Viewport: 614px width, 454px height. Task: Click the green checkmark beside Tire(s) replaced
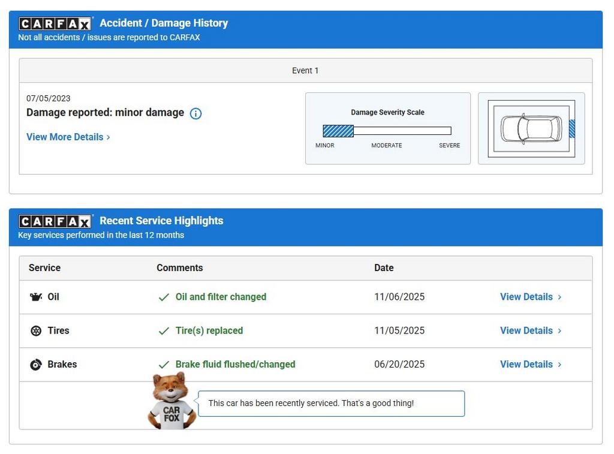(164, 331)
